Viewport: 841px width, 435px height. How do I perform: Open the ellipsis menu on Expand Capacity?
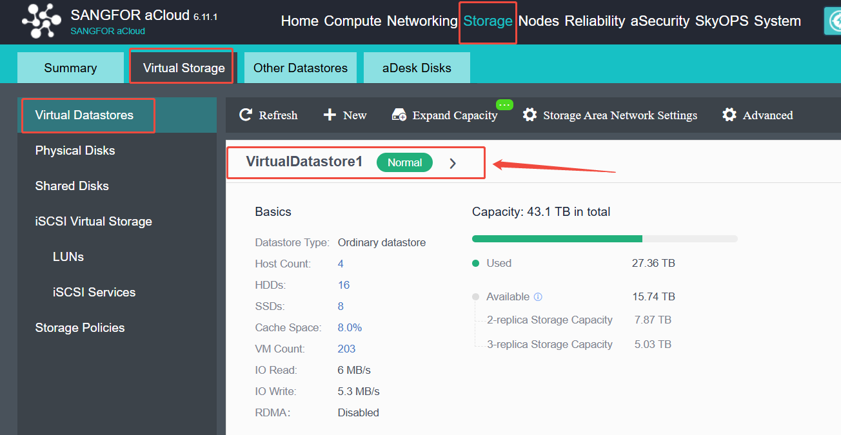coord(505,104)
